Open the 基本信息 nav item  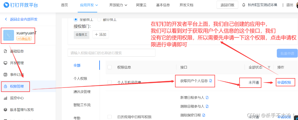click(163, 5)
